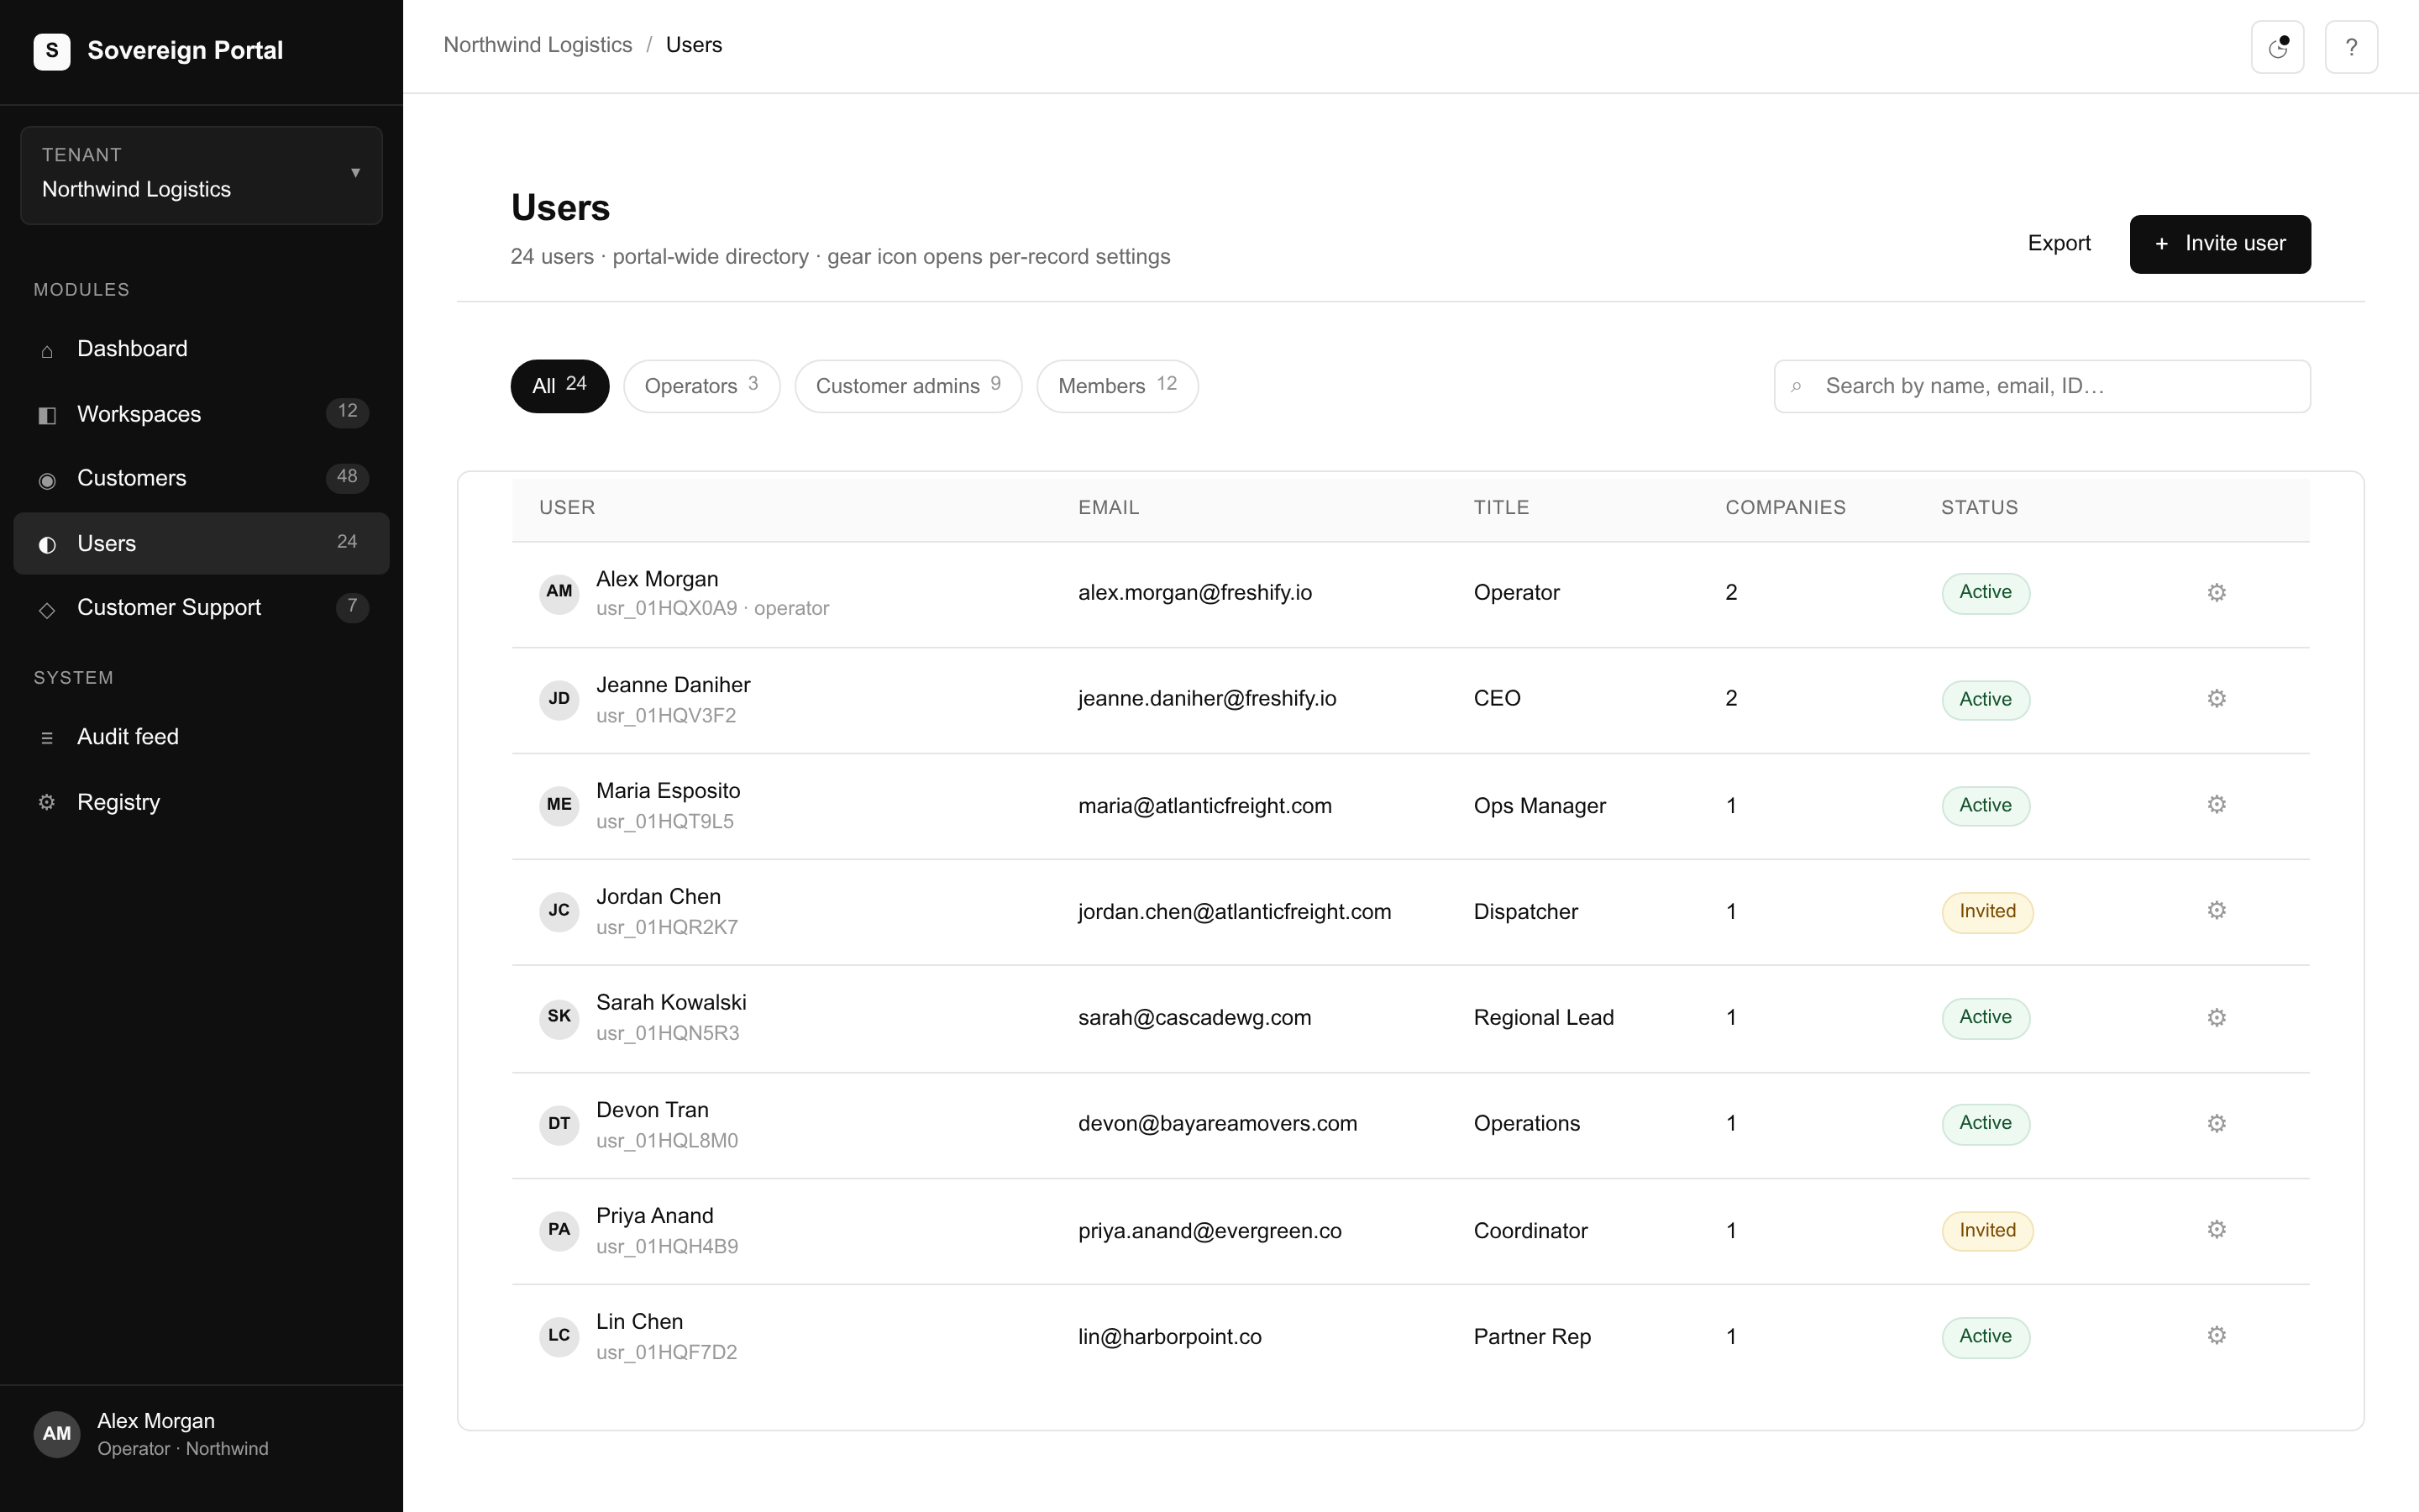
Task: Click the Dashboard home icon in sidebar
Action: click(47, 351)
